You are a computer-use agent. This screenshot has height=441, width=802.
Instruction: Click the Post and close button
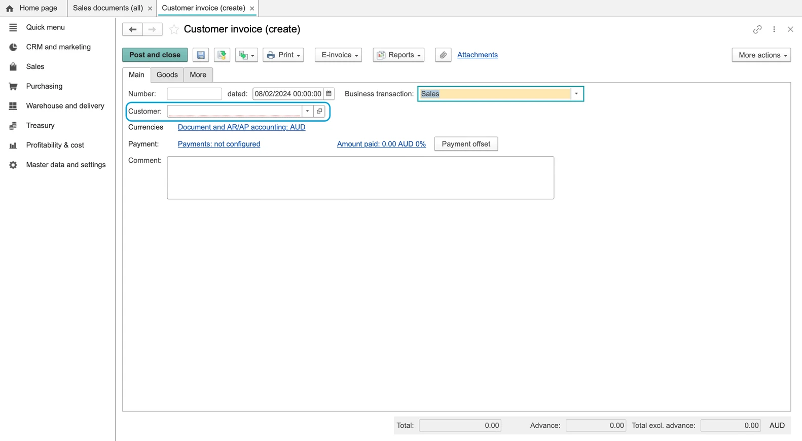coord(155,55)
